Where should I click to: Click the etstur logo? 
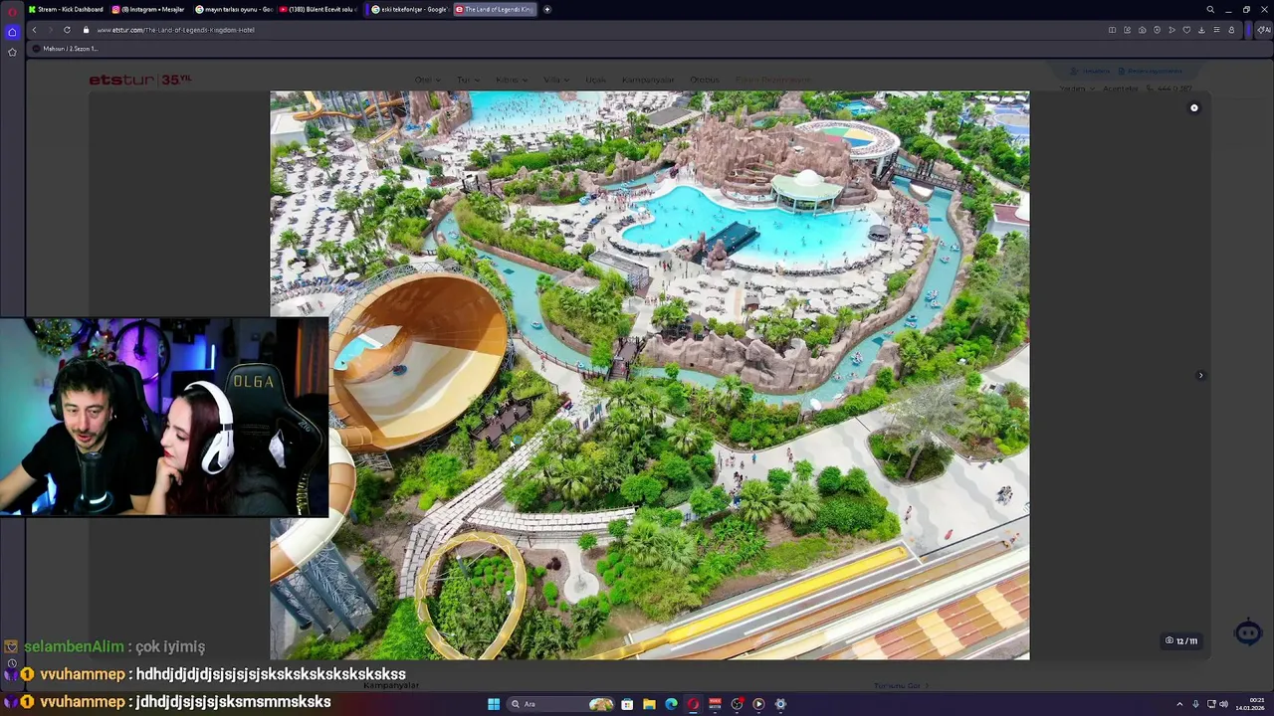tap(139, 80)
